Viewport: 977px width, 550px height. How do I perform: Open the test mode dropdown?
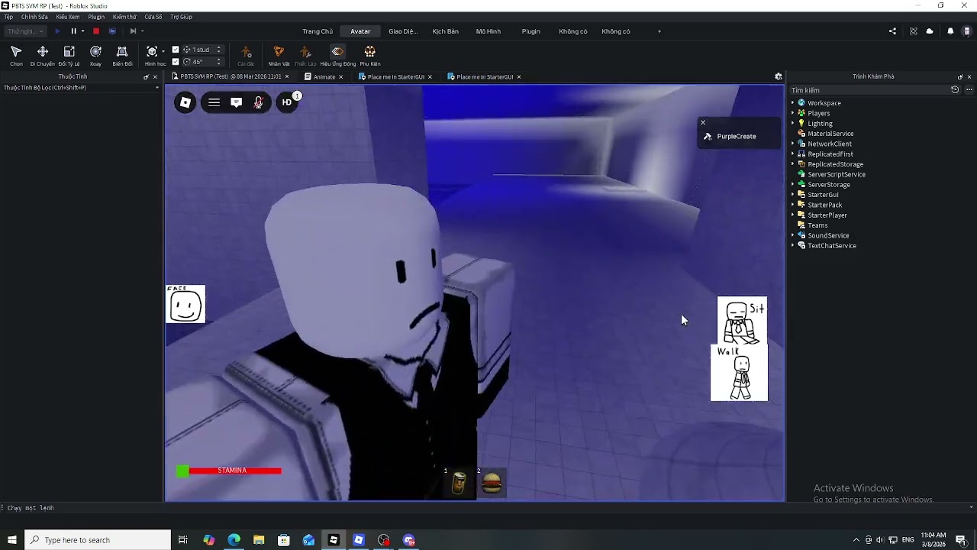[25, 31]
